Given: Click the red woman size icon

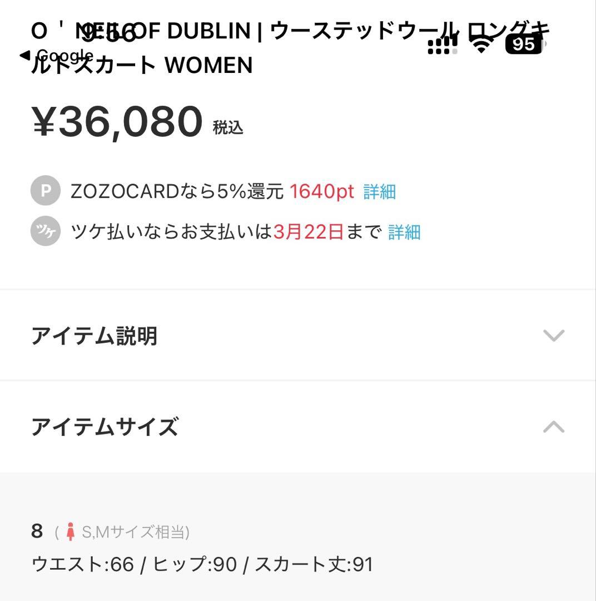Looking at the screenshot, I should pyautogui.click(x=71, y=532).
